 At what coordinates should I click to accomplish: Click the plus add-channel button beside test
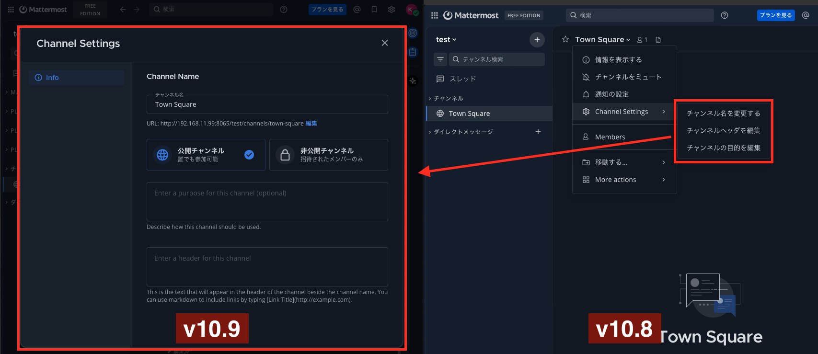tap(537, 40)
